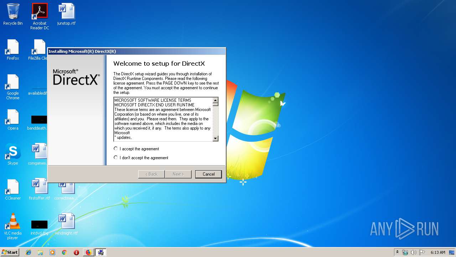
Task: Select the banddeath file icon on desktop
Action: (x=38, y=122)
